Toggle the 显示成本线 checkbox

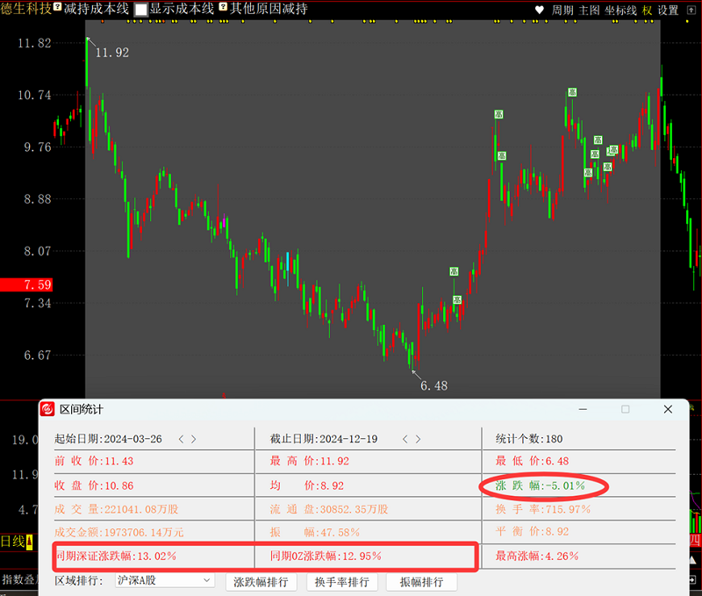[x=141, y=10]
